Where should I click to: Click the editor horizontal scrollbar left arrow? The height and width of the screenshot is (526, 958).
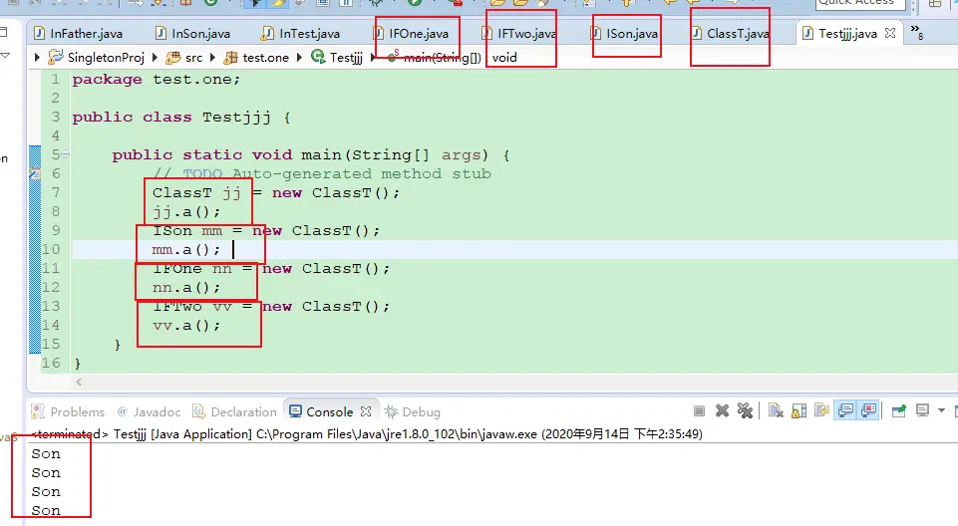[80, 382]
